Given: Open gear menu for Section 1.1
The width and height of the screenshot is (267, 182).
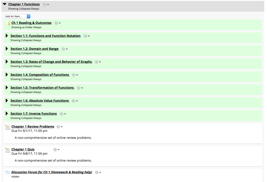Looking at the screenshot, I should 86,36.
